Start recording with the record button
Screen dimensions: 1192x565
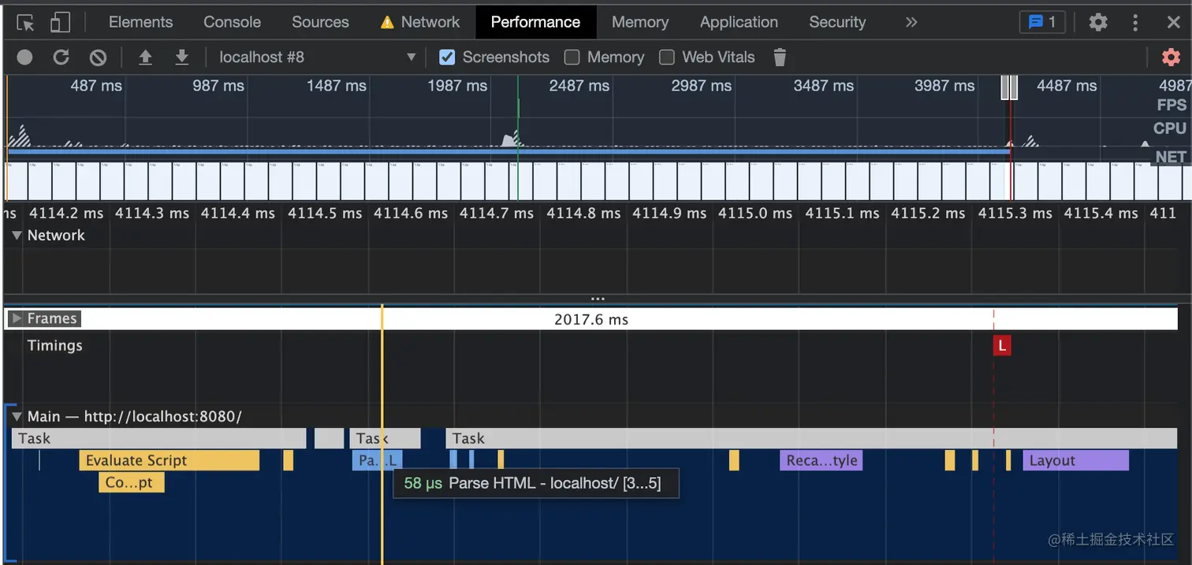(25, 58)
